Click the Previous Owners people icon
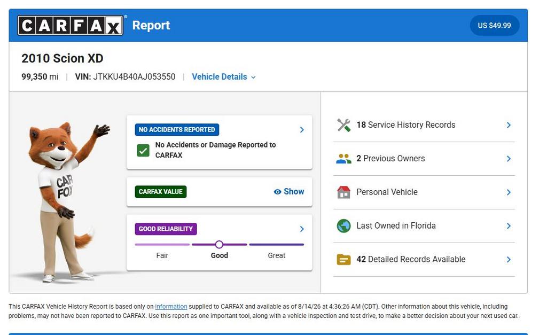The image size is (547, 335). click(x=343, y=159)
